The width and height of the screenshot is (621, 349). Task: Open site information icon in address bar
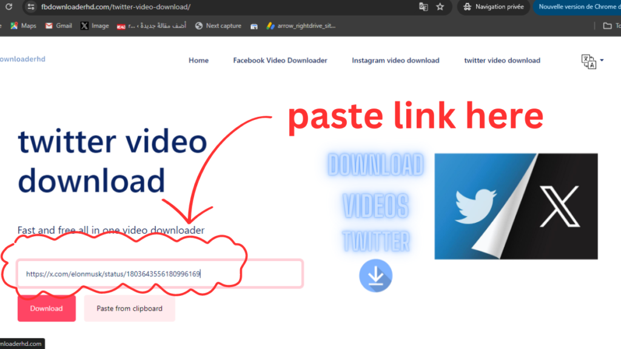[x=31, y=7]
